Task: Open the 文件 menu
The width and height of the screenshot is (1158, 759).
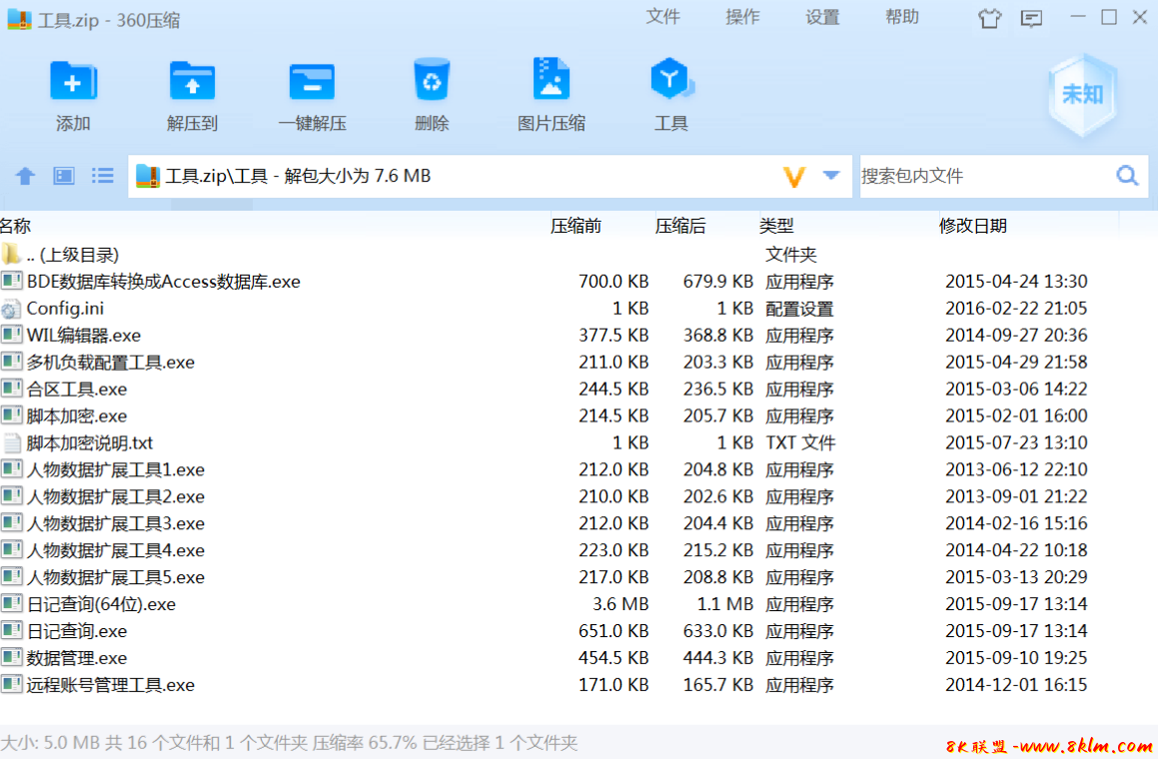Action: point(662,17)
